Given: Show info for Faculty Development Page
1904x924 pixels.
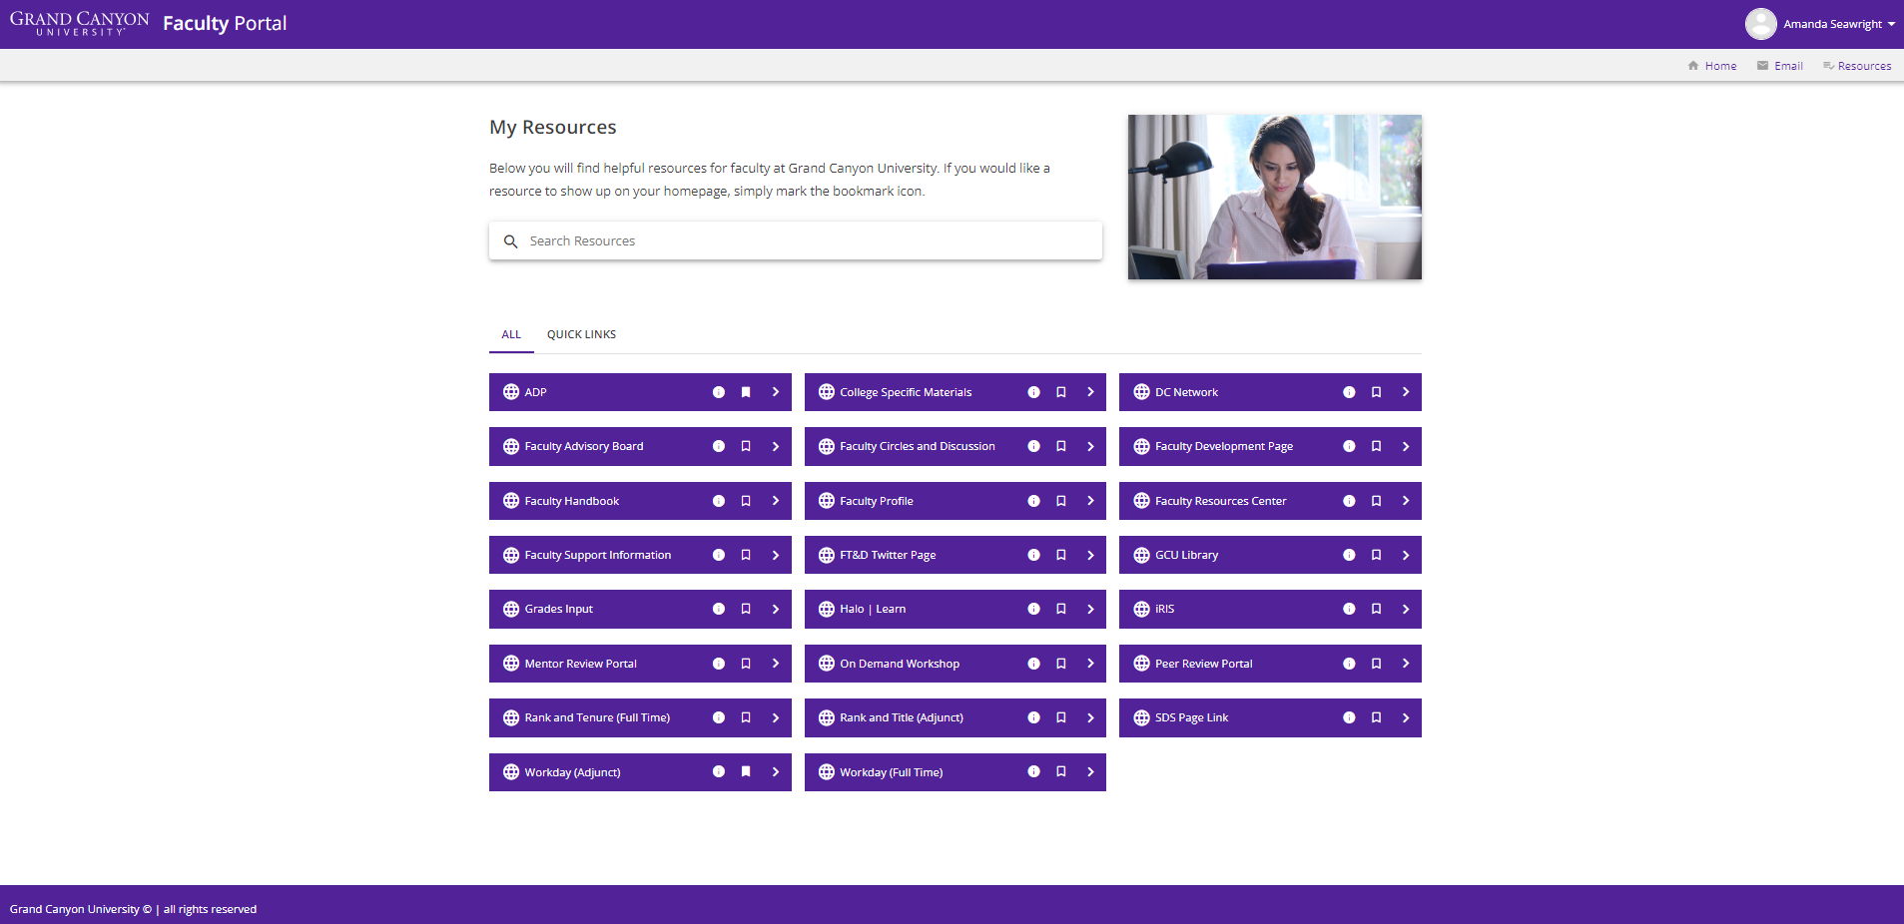Looking at the screenshot, I should 1349,446.
